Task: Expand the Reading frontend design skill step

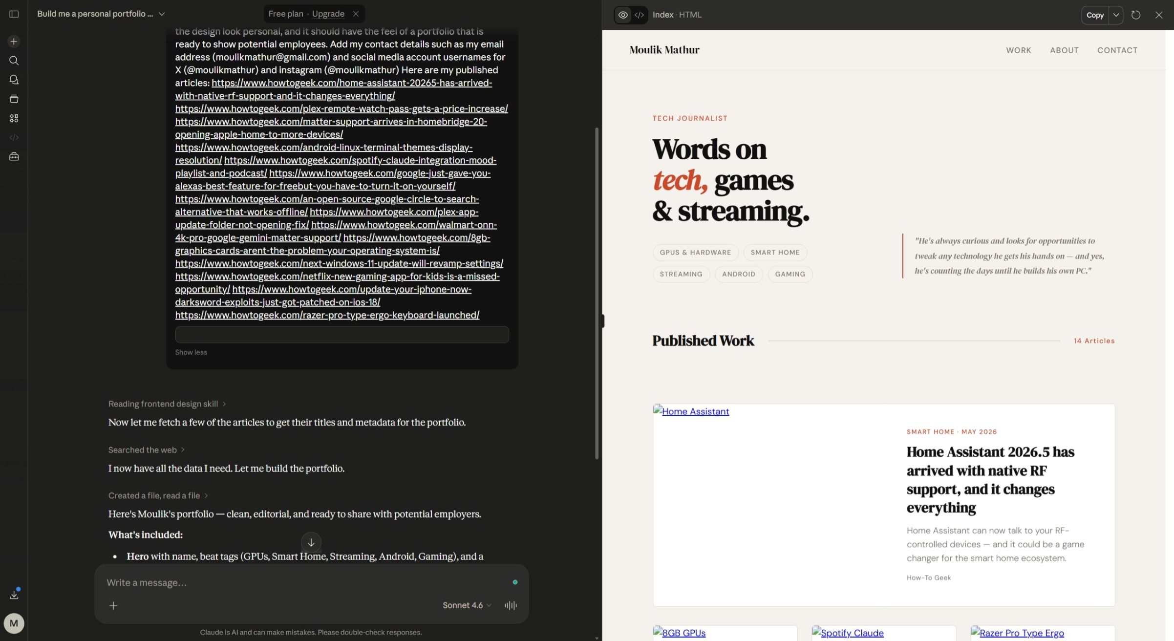Action: (x=167, y=404)
